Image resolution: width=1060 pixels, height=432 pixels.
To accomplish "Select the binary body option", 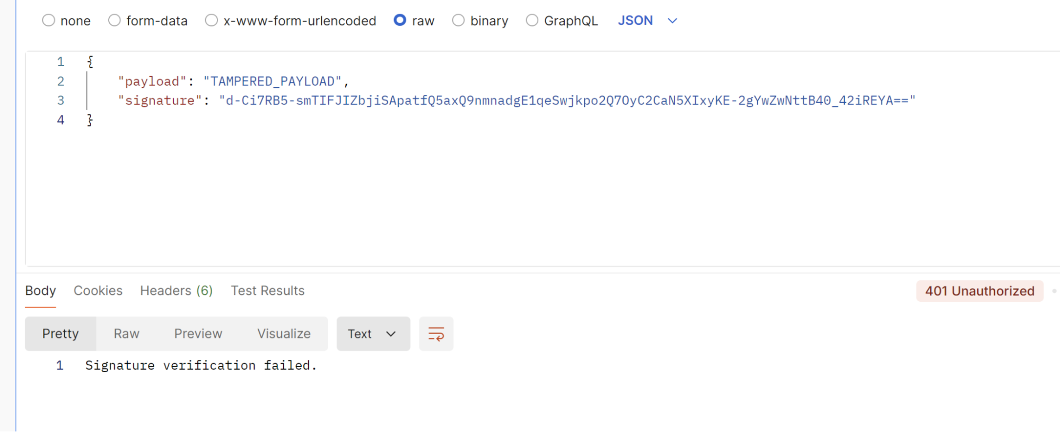I will click(458, 21).
